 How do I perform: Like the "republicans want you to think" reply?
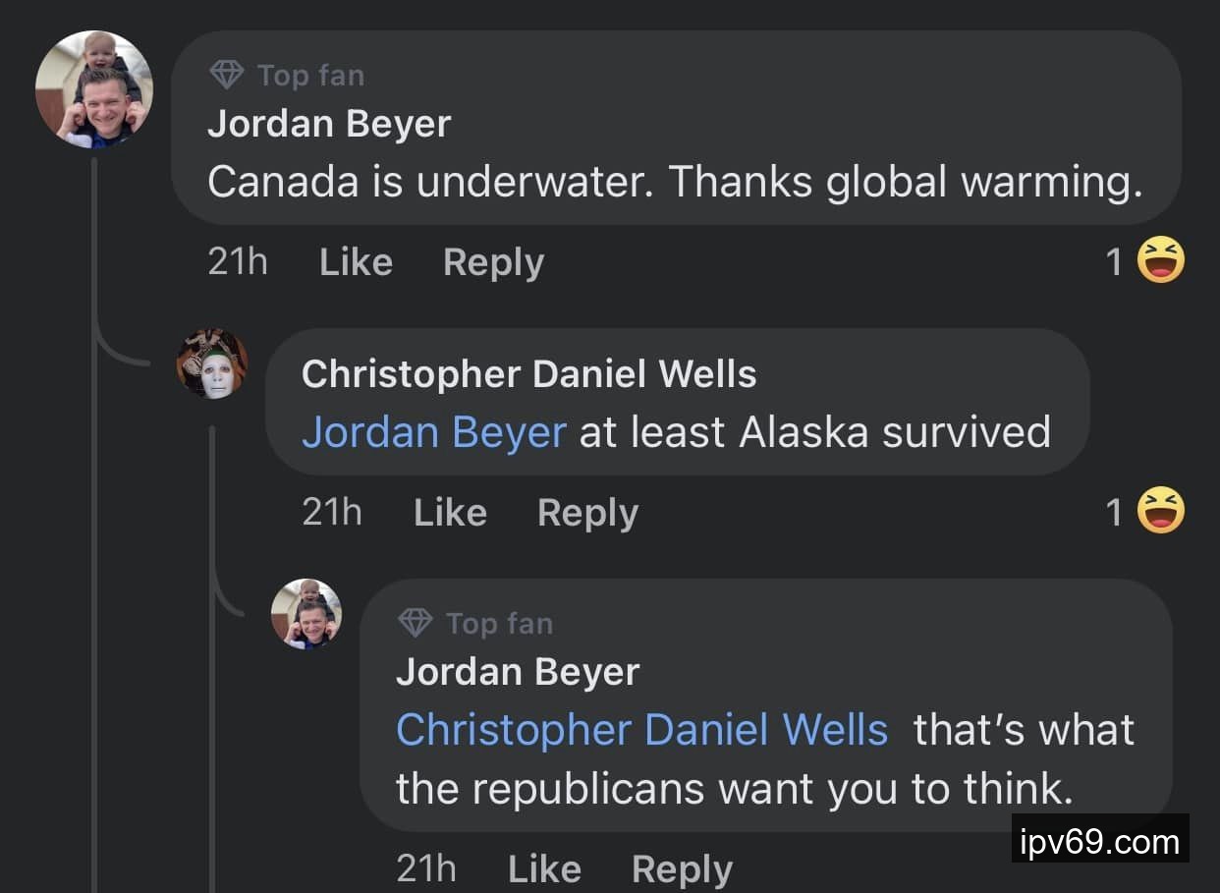544,868
